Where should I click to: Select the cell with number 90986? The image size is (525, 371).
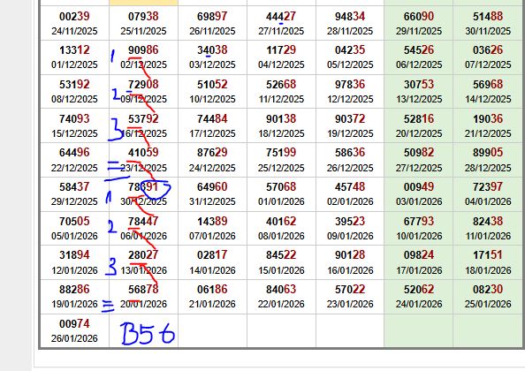pos(144,57)
